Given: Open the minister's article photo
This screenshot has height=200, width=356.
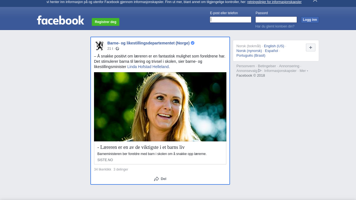Looking at the screenshot, I should pos(160,107).
